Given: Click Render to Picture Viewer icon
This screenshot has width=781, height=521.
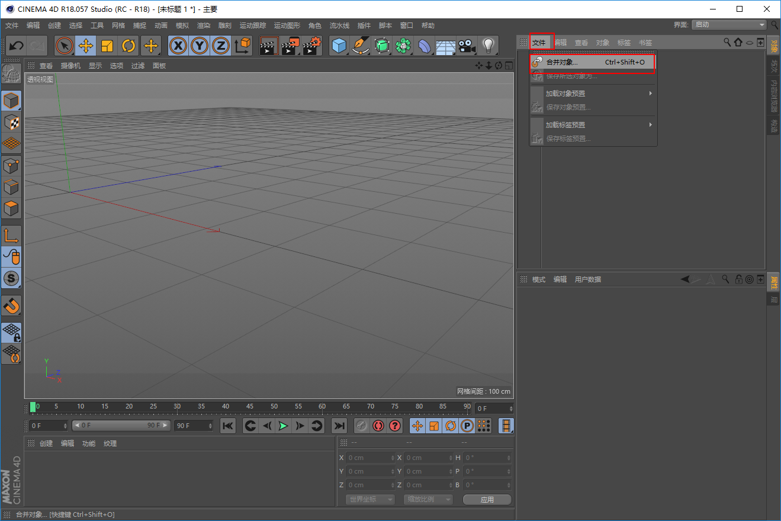Looking at the screenshot, I should 291,46.
